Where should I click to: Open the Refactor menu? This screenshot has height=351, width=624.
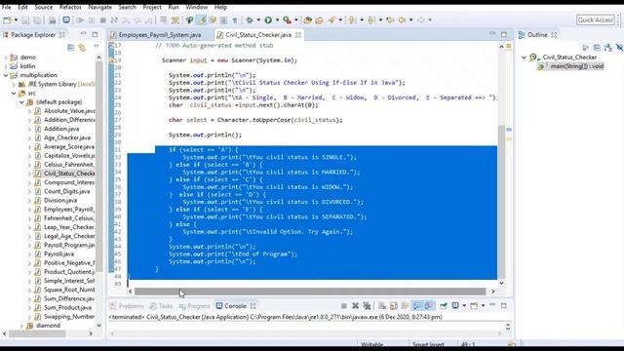pyautogui.click(x=70, y=7)
